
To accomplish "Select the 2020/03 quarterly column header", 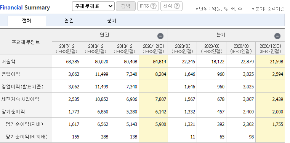I will (183, 48).
